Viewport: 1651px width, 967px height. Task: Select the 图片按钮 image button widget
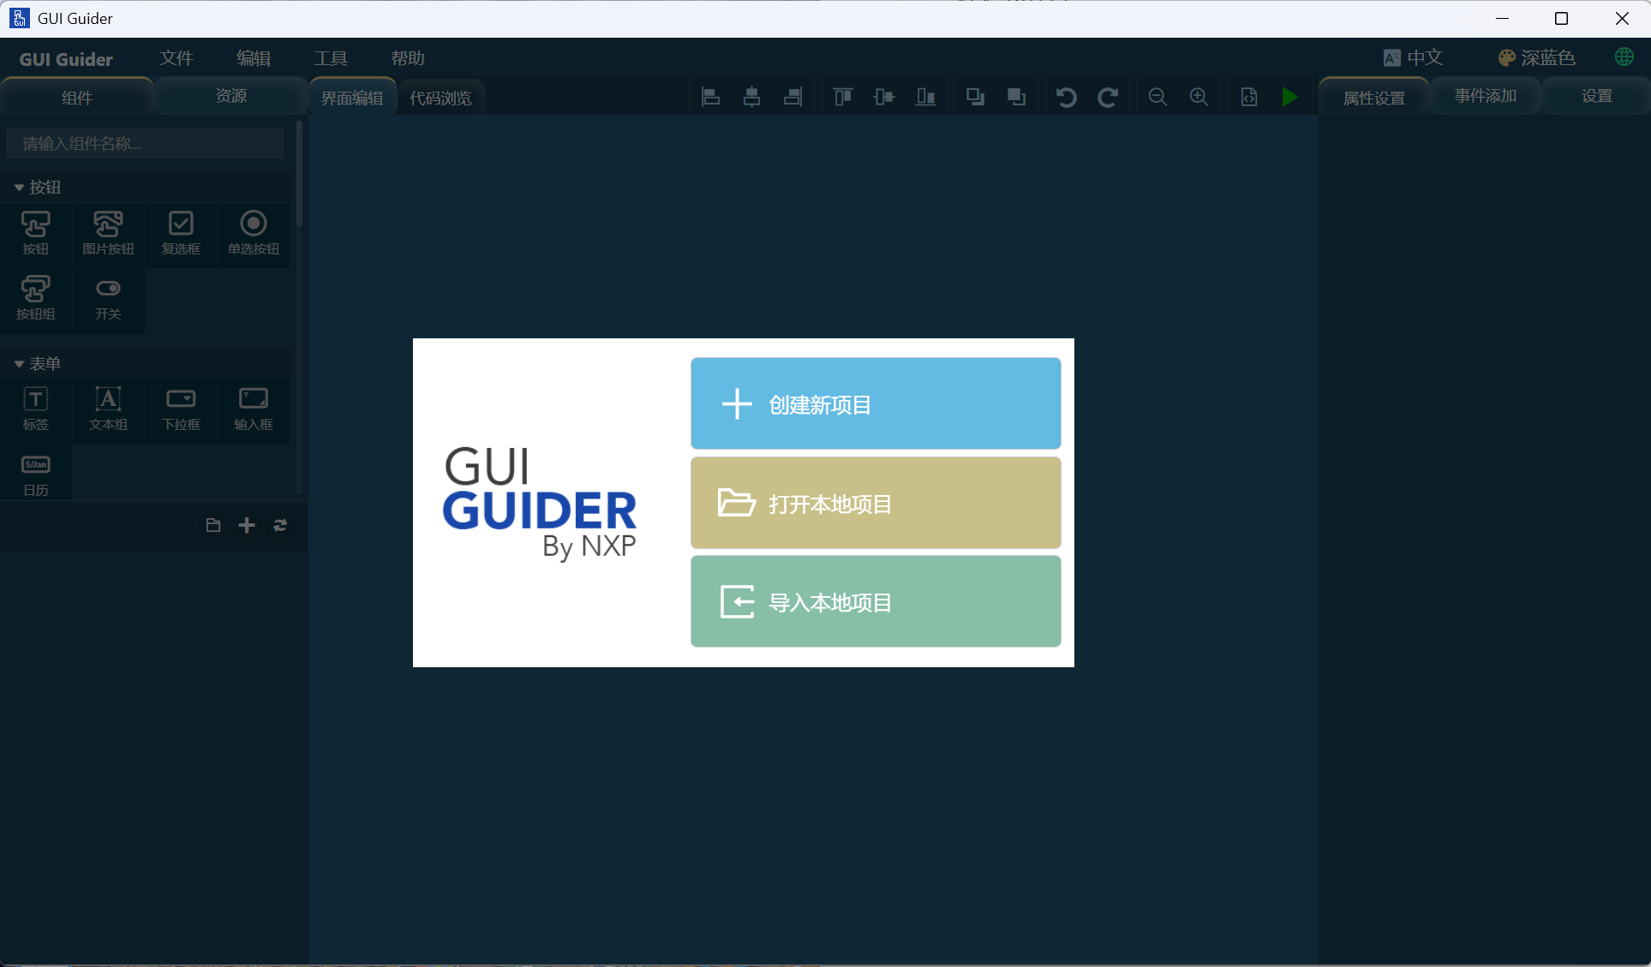[x=108, y=232]
